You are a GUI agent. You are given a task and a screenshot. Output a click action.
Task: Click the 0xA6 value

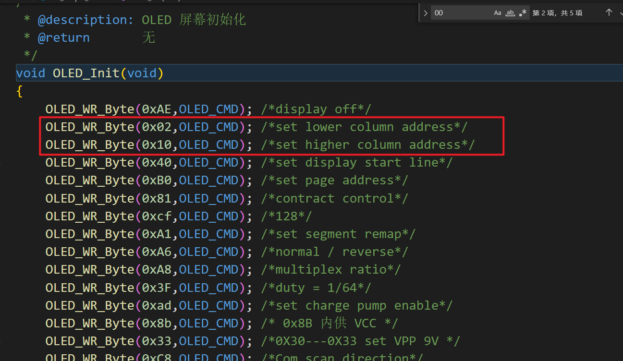tap(157, 252)
